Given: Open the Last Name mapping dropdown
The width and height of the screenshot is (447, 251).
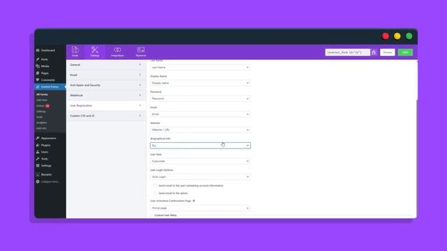Looking at the screenshot, I should [x=200, y=68].
